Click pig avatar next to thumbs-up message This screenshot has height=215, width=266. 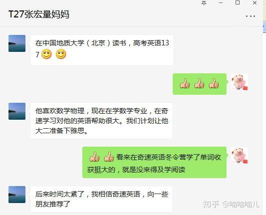(240, 82)
